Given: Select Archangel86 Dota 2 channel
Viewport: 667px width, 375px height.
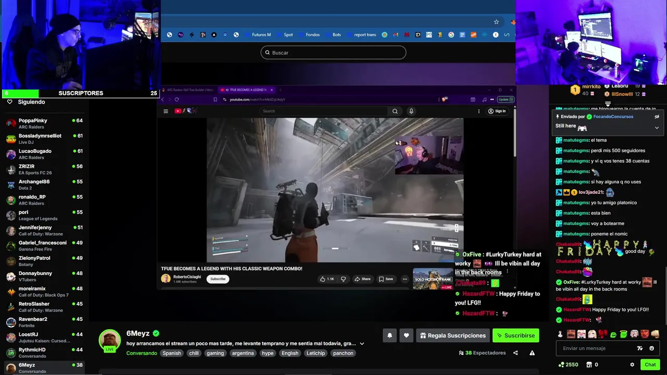Looking at the screenshot, I should [44, 184].
